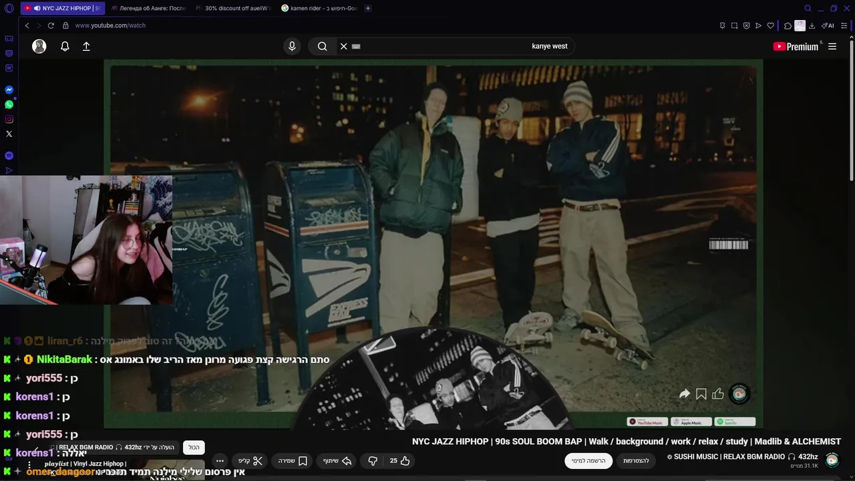Open YouTube notifications bell
This screenshot has height=481, width=855.
(65, 46)
